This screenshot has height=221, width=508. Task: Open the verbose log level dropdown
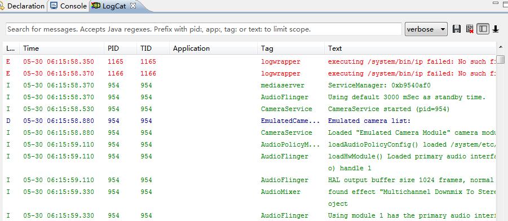(x=426, y=29)
